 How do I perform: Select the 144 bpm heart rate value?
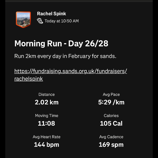point(47,145)
